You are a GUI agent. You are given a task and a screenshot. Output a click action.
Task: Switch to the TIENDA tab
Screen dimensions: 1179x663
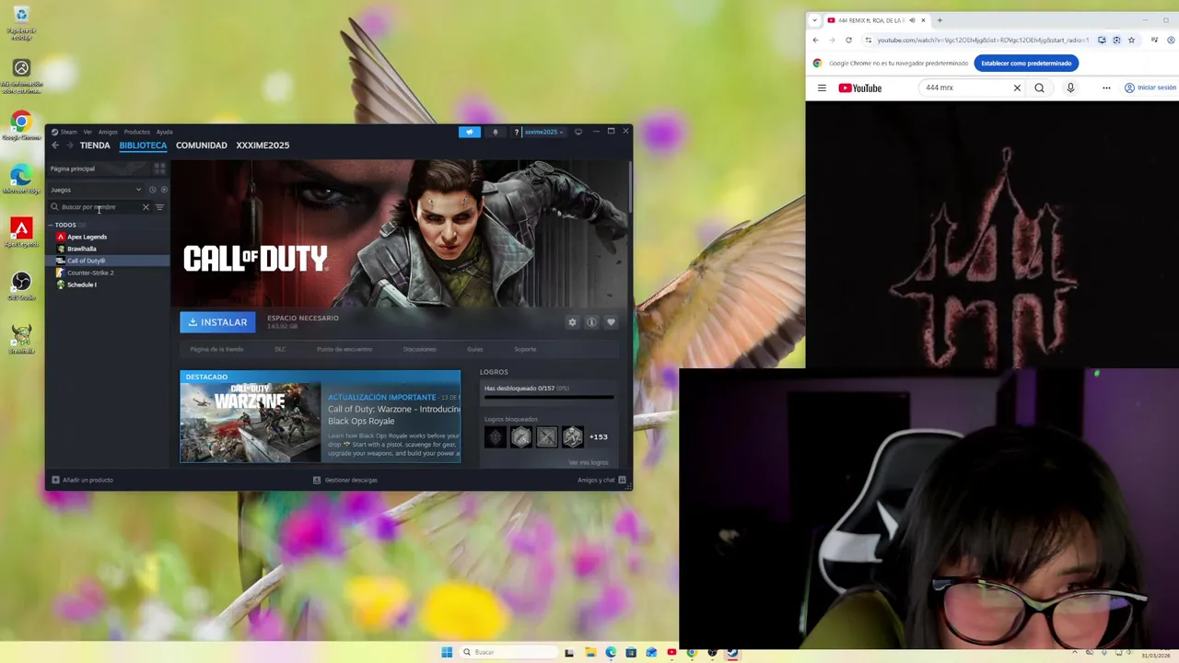pos(95,145)
